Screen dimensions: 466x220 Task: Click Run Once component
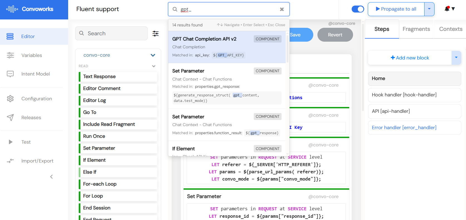tap(118, 136)
